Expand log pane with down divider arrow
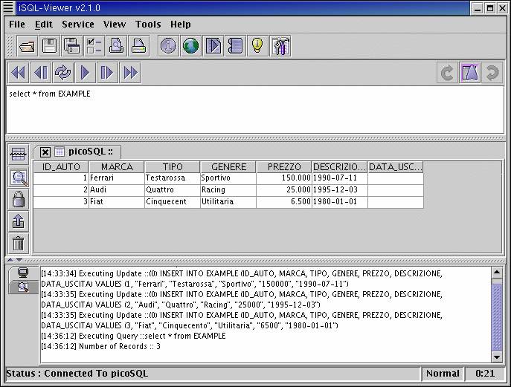This screenshot has height=387, width=511. tap(19, 260)
